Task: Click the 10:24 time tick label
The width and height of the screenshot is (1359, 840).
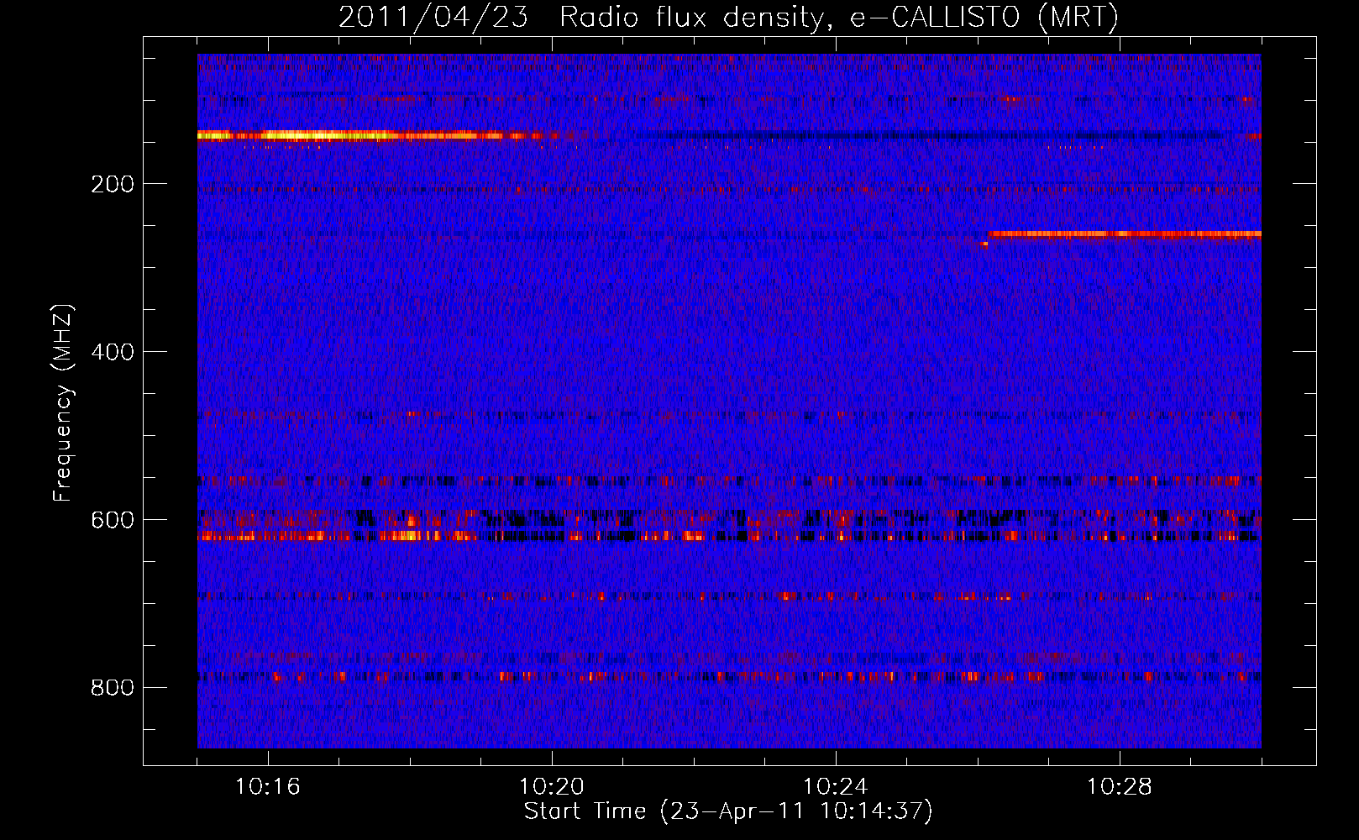Action: pyautogui.click(x=836, y=787)
